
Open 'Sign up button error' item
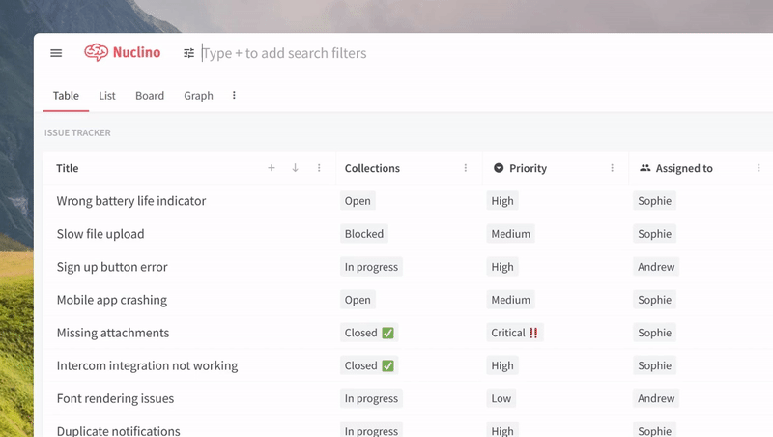click(x=112, y=267)
